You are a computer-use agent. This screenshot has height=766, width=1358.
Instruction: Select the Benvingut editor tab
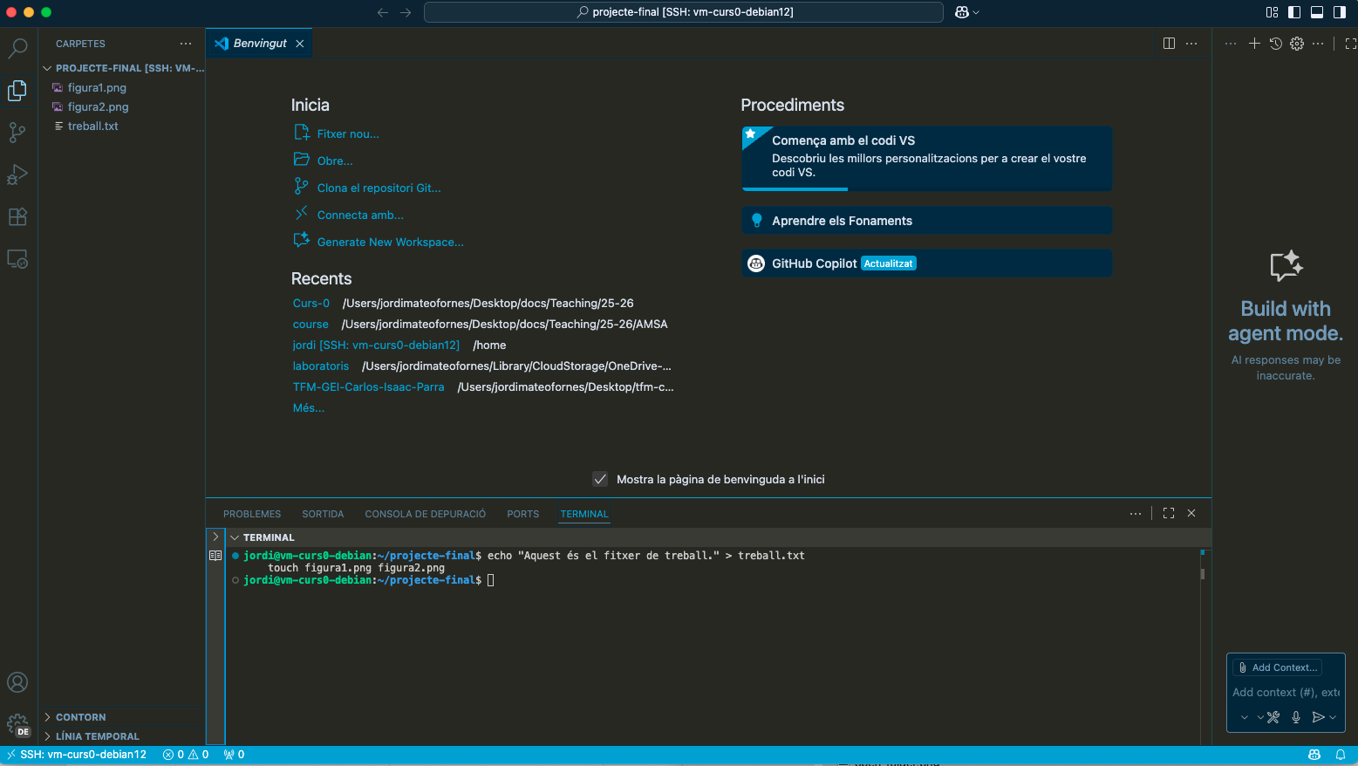259,44
